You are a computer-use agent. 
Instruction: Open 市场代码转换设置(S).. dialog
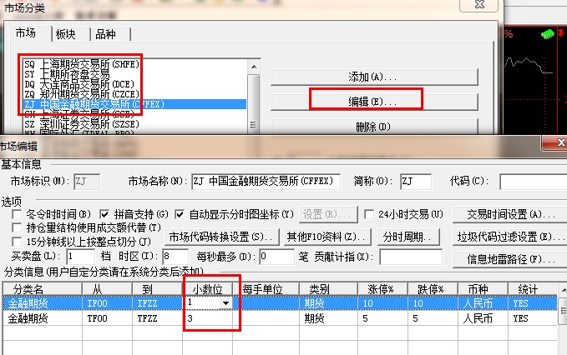[x=221, y=237]
